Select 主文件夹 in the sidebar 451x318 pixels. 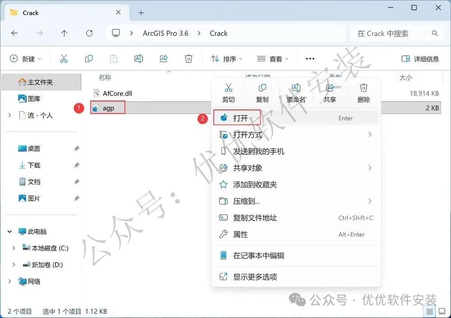41,82
